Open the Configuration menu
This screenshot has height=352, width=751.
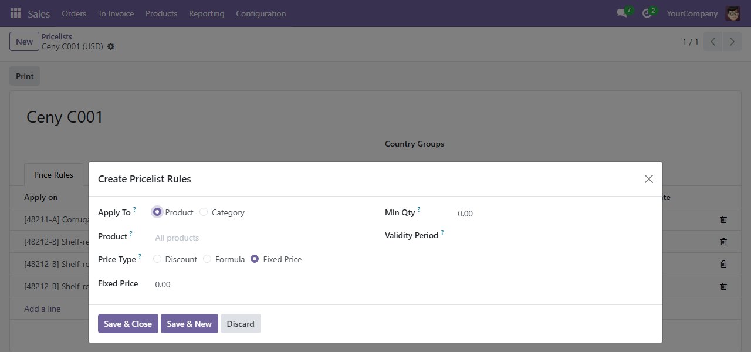pyautogui.click(x=261, y=13)
